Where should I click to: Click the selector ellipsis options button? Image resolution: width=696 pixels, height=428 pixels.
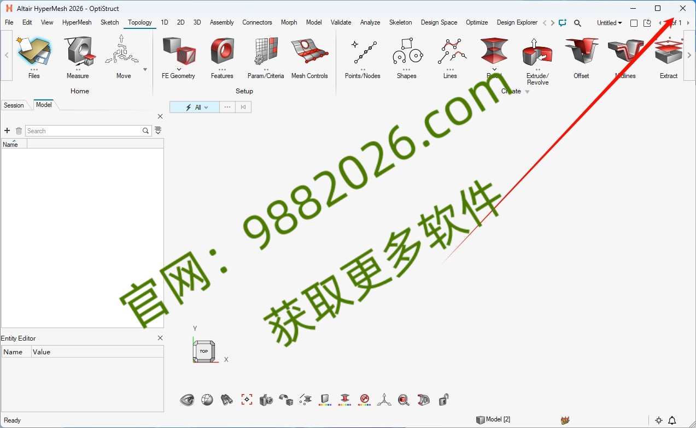click(227, 108)
